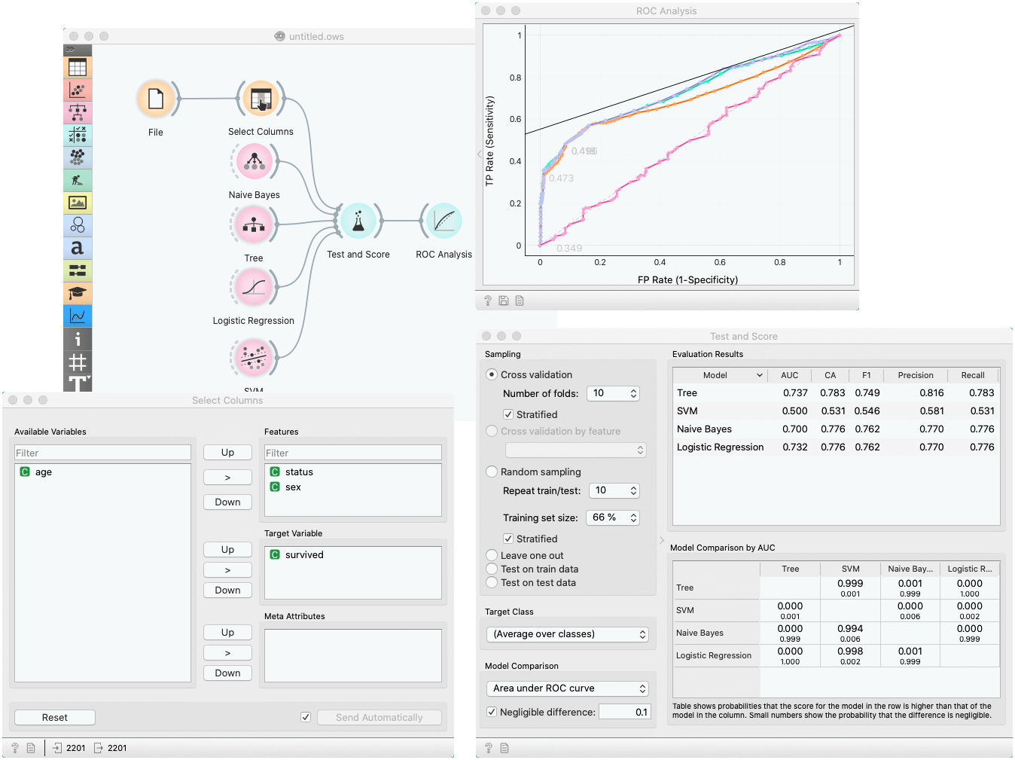The width and height of the screenshot is (1015, 760).
Task: Uncheck Stratified under Cross validation
Action: coord(508,414)
